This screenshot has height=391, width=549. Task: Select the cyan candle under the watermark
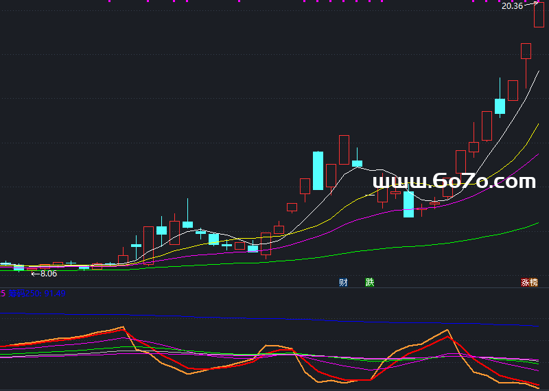(408, 204)
